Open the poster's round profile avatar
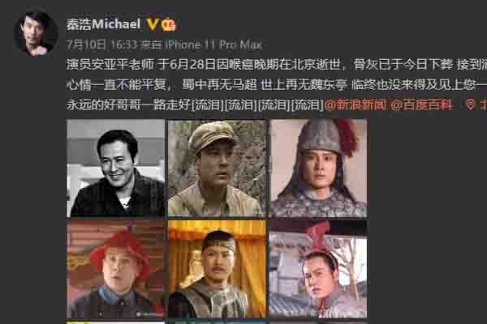The height and width of the screenshot is (324, 487). 36,34
